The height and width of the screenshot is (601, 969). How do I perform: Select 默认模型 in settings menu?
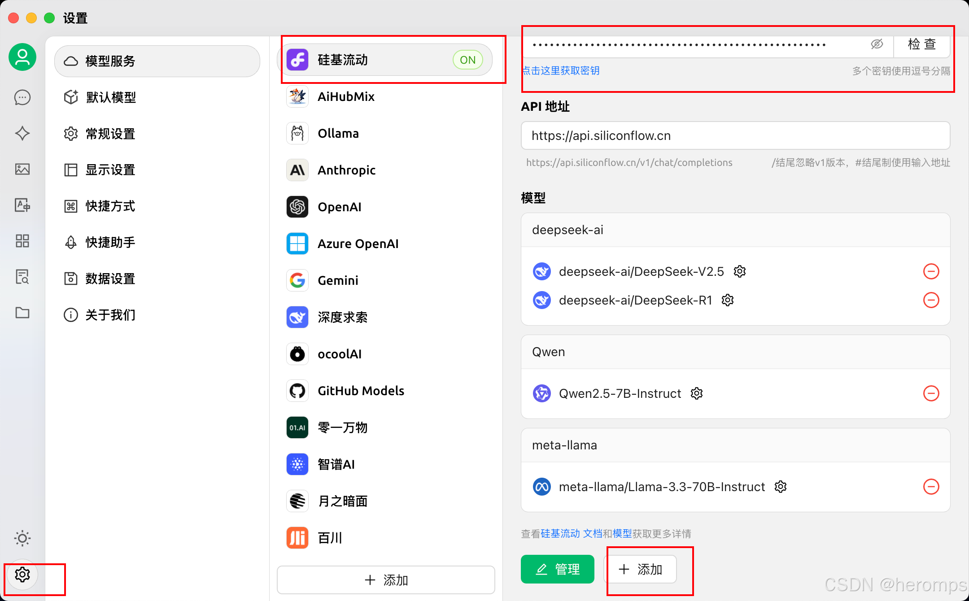click(111, 97)
